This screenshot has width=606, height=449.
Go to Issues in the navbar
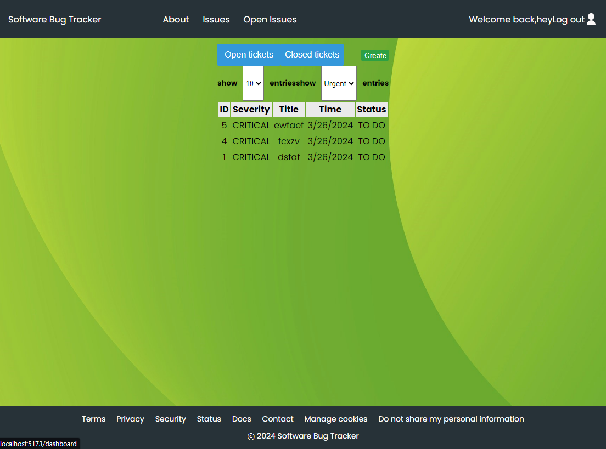pos(216,20)
